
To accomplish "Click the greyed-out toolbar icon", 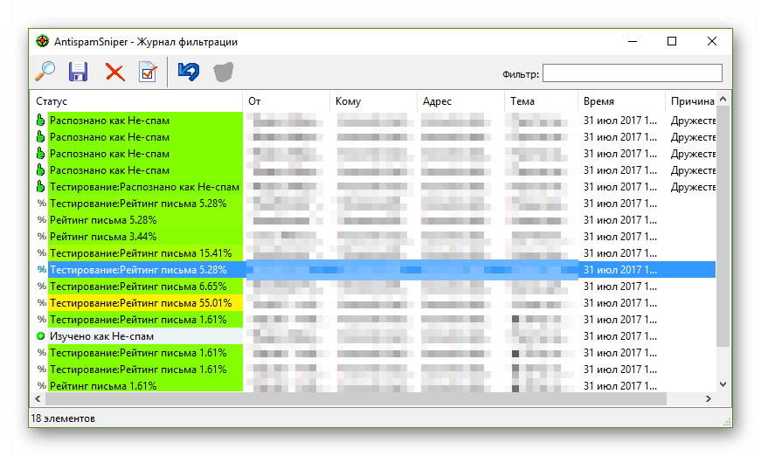I will [x=224, y=72].
